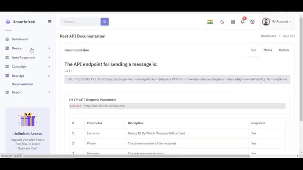
Task: Open the Campaign sidebar item
Action: (19, 67)
